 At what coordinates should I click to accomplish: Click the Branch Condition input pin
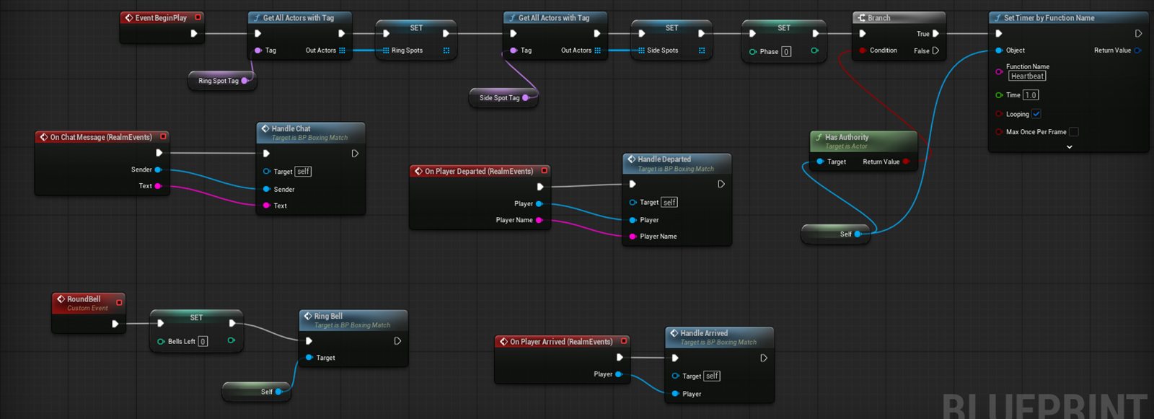[x=862, y=50]
